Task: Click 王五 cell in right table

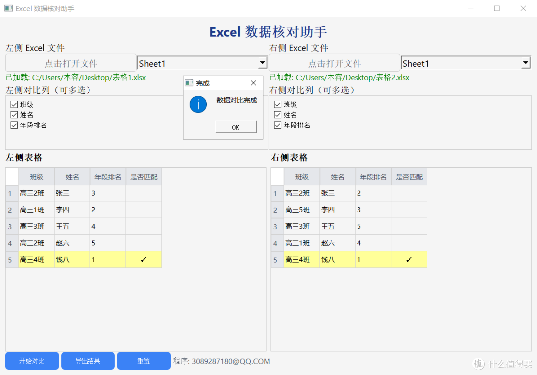Action: [337, 226]
